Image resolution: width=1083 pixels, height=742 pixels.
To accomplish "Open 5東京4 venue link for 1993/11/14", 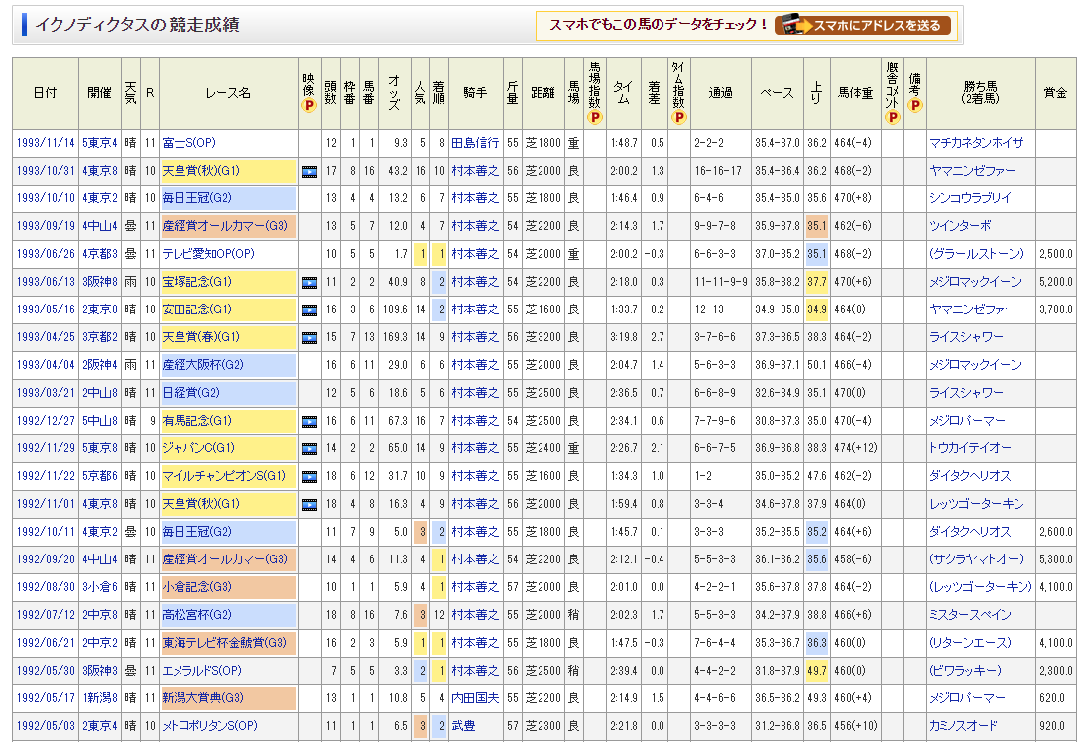I will point(99,143).
